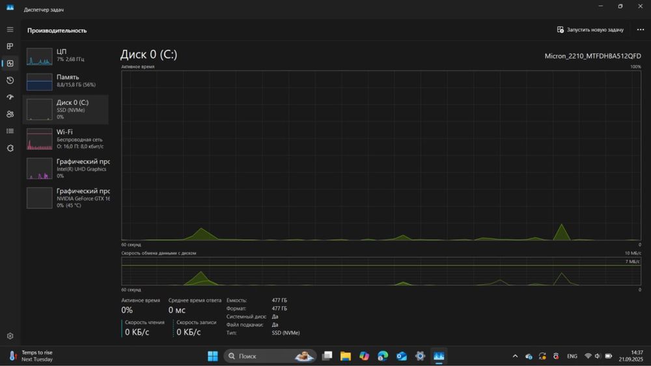
Task: Open the weather widget Temps to rise
Action: [x=31, y=356]
